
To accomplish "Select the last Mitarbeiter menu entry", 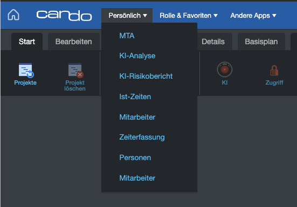I will point(137,178).
